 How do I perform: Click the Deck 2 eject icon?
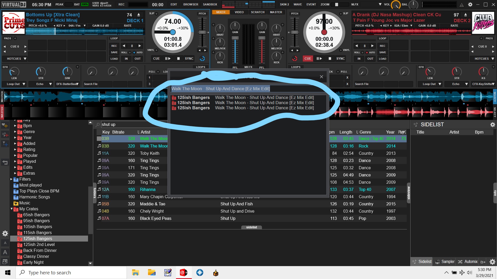click(466, 15)
